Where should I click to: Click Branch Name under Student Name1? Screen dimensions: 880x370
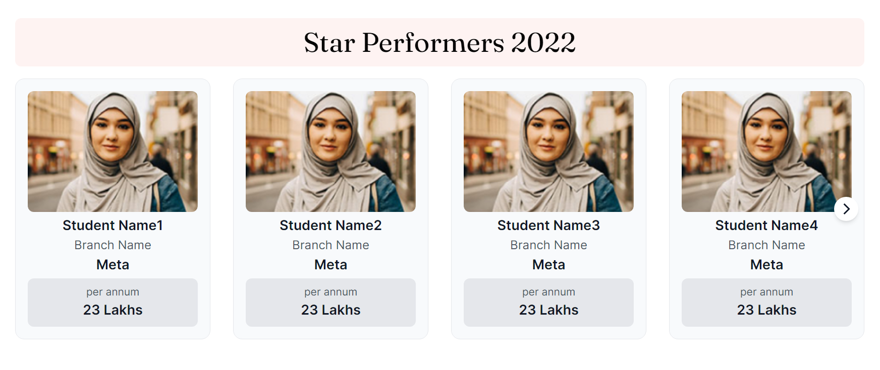click(113, 245)
